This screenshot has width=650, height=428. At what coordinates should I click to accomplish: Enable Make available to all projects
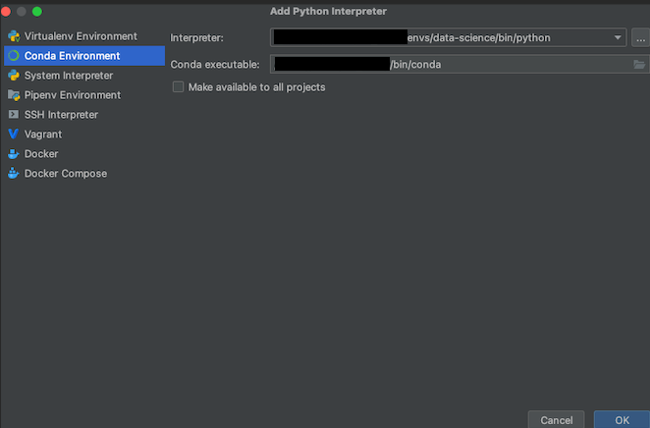(x=179, y=87)
